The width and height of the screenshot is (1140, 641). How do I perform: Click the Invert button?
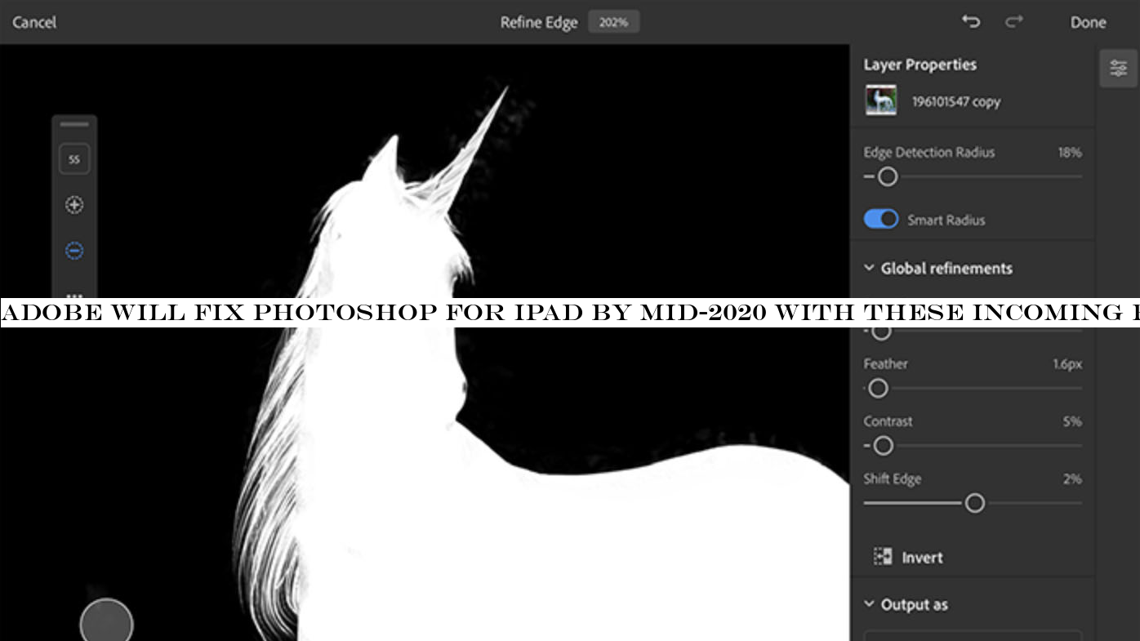tap(908, 557)
